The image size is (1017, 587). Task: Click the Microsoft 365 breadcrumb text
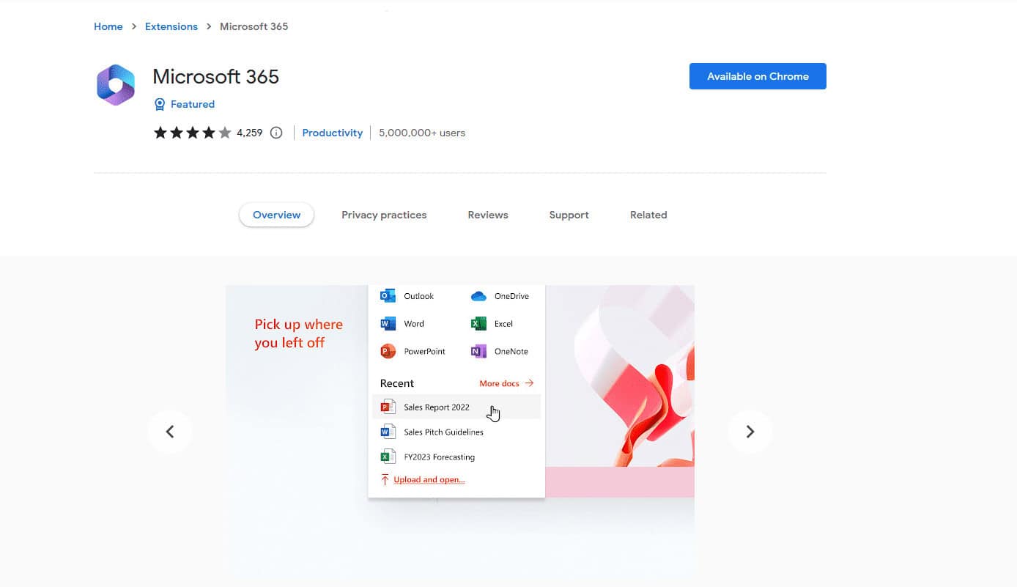[x=254, y=26]
